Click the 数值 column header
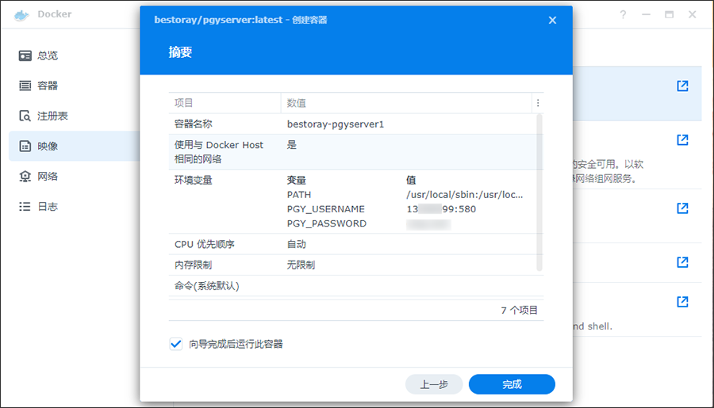Viewport: 714px width, 408px height. [406, 103]
